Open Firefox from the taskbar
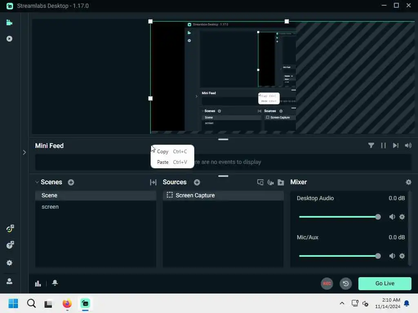Image resolution: width=418 pixels, height=313 pixels. click(67, 303)
